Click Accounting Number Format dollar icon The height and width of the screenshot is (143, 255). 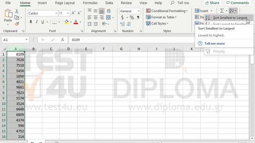[x=122, y=17]
